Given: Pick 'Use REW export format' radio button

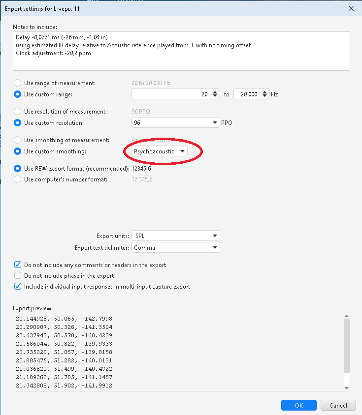Looking at the screenshot, I should pyautogui.click(x=18, y=169).
